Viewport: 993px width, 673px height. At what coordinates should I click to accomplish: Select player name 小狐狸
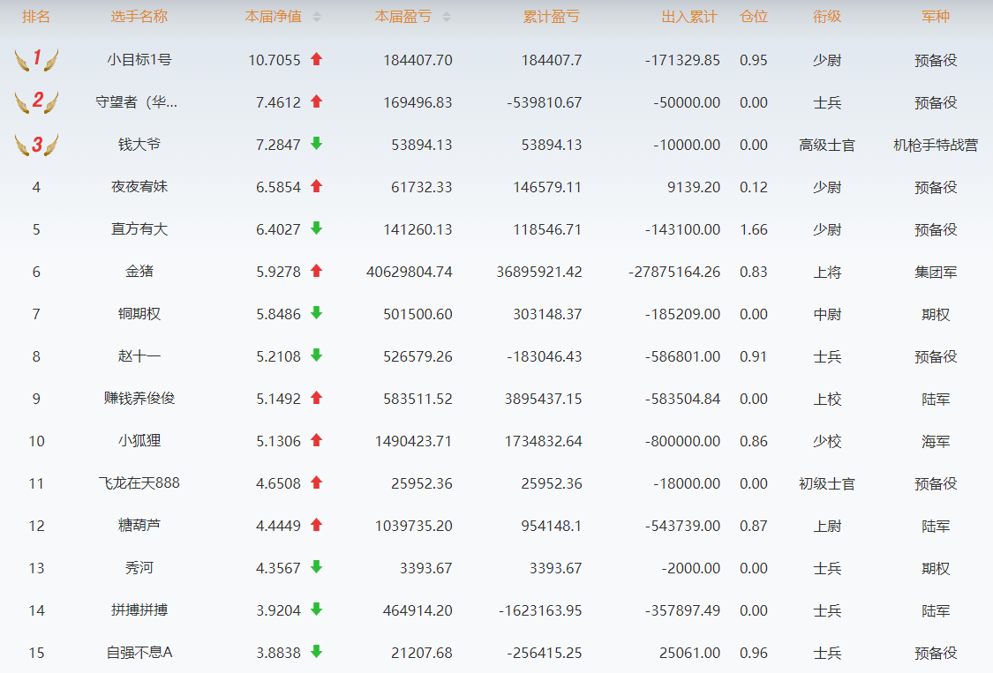click(x=139, y=441)
